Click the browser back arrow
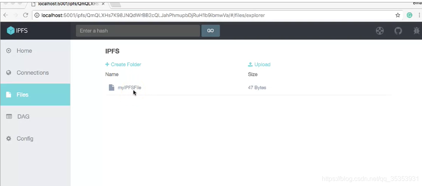The width and height of the screenshot is (422, 186). 5,15
